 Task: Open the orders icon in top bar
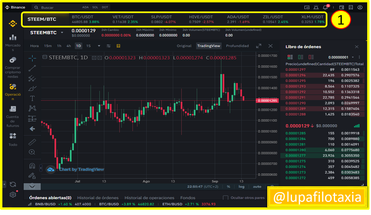[351, 8]
